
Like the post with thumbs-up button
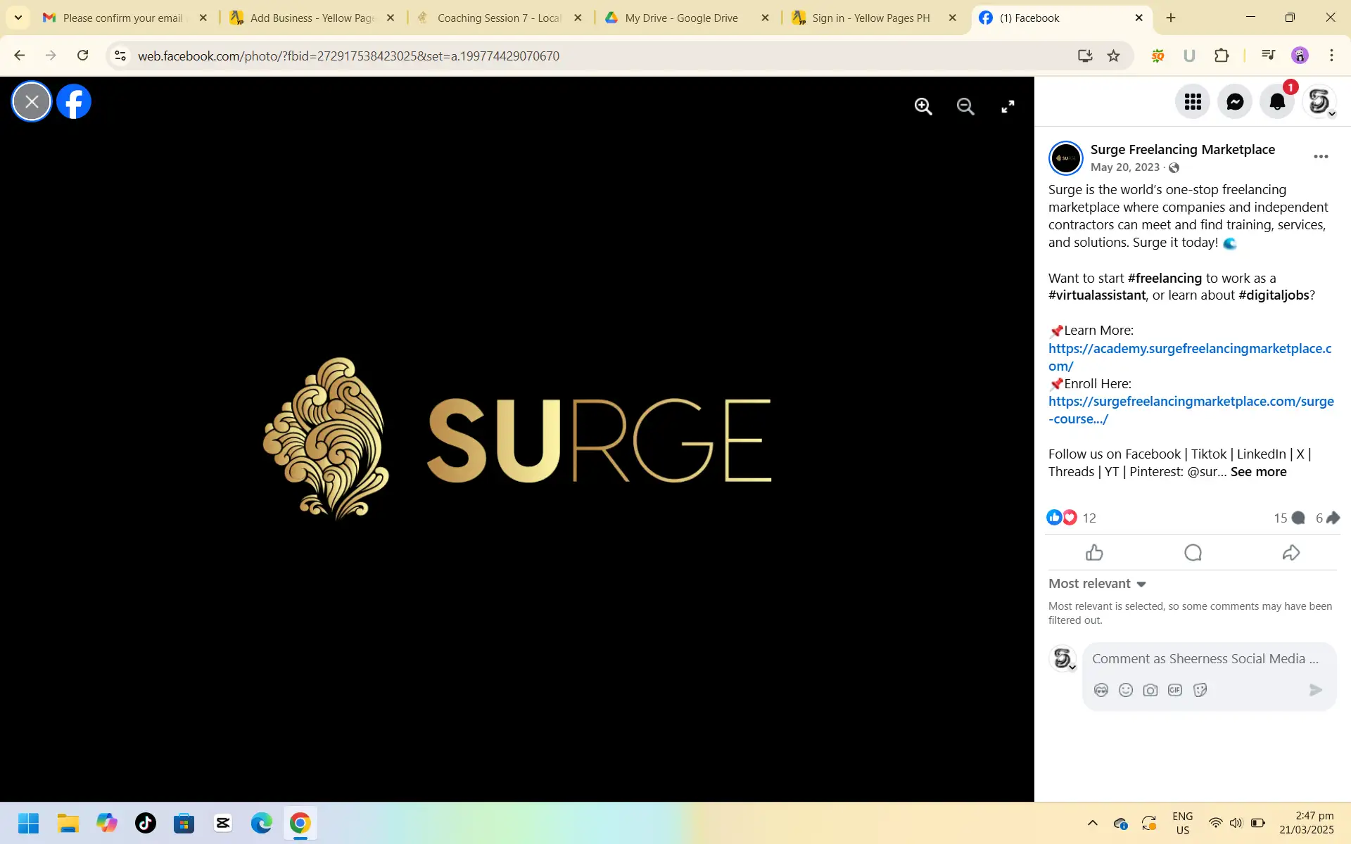point(1094,553)
